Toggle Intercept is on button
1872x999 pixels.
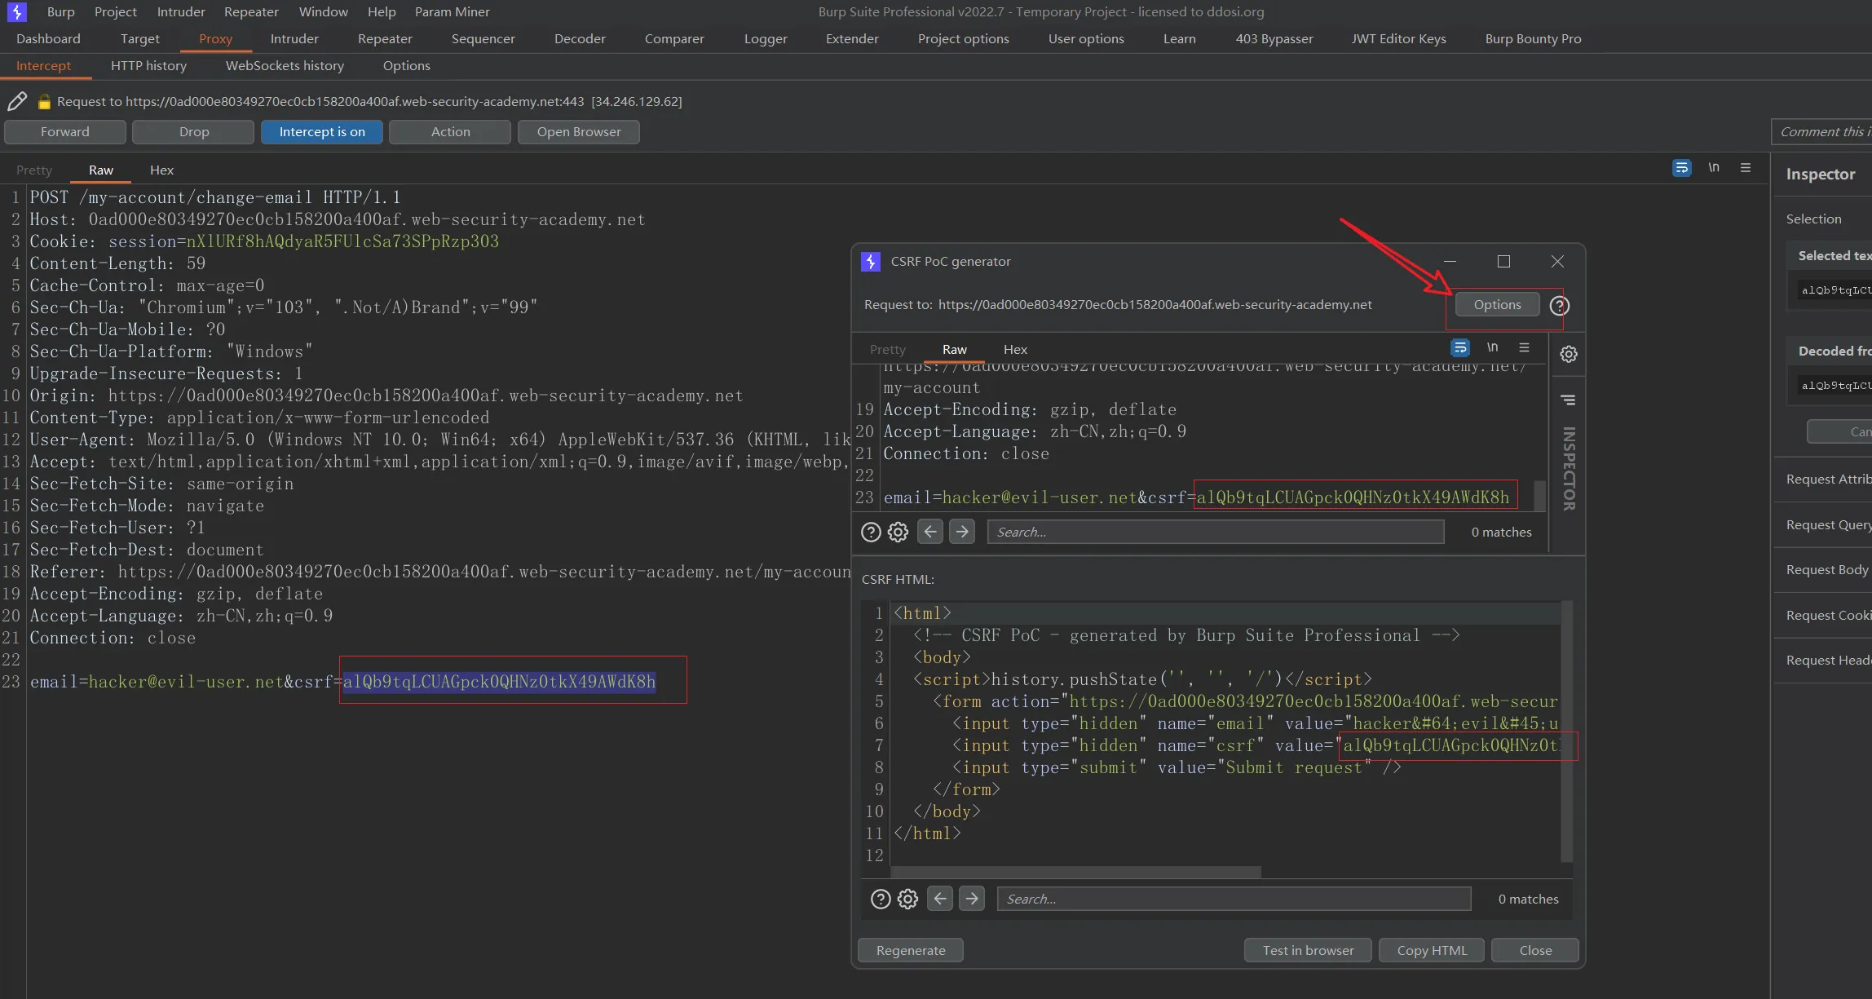[322, 132]
